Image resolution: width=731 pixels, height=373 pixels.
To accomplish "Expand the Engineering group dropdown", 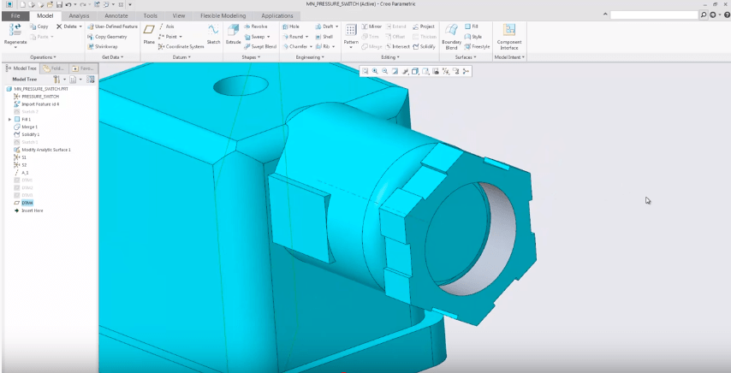I will pyautogui.click(x=309, y=57).
